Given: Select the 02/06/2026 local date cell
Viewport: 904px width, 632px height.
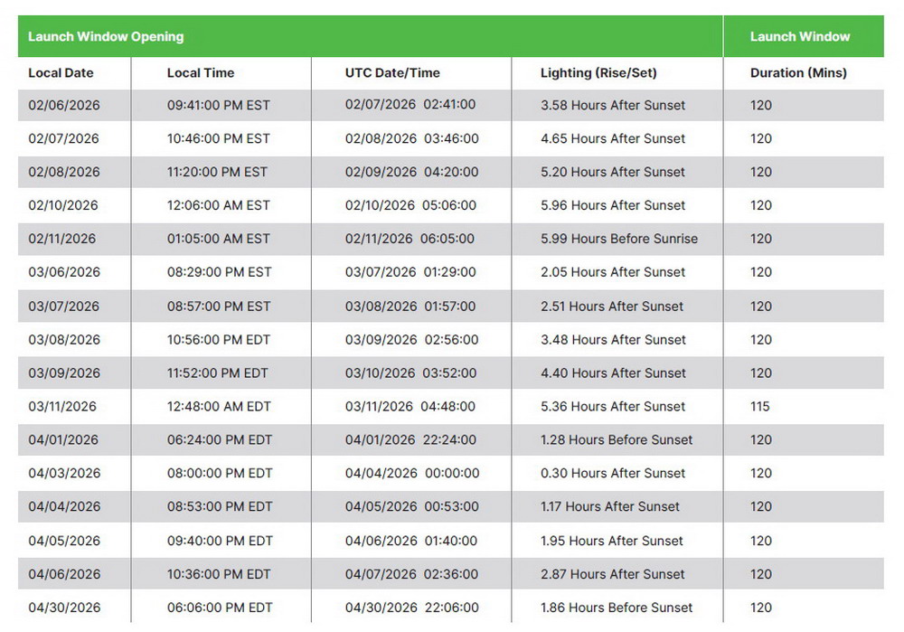Looking at the screenshot, I should [x=64, y=106].
